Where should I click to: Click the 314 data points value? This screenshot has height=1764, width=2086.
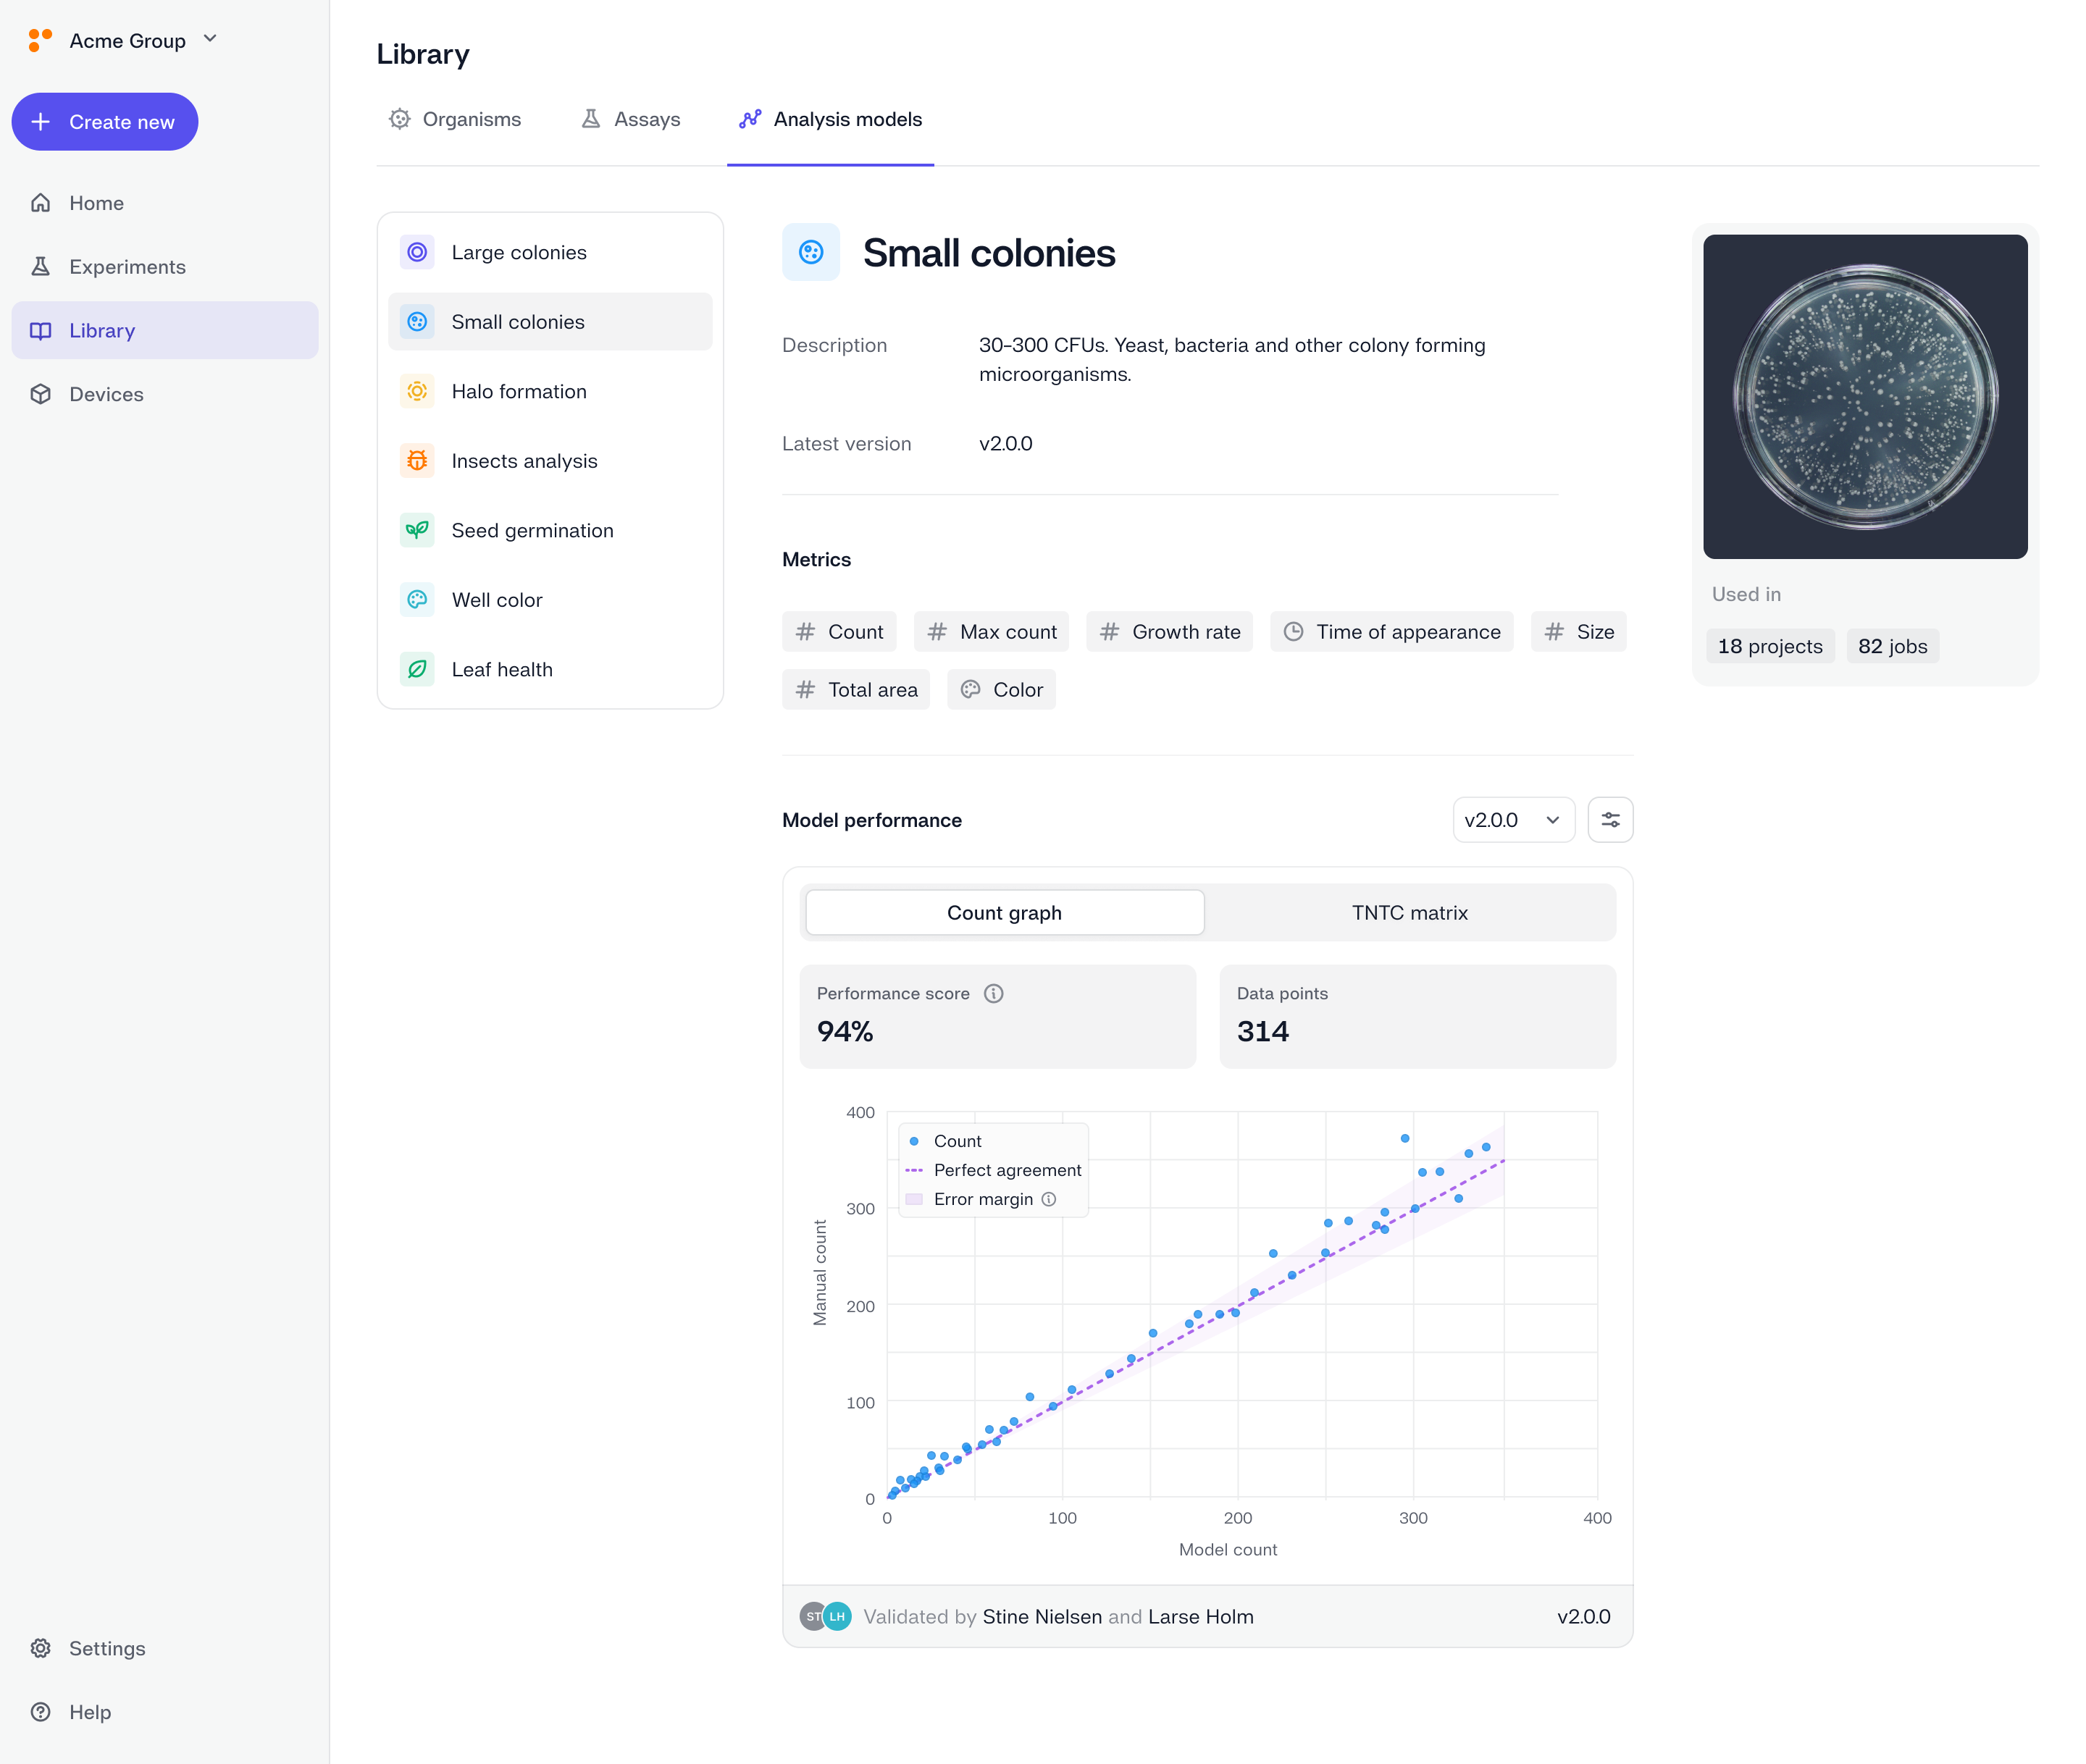point(1263,1031)
